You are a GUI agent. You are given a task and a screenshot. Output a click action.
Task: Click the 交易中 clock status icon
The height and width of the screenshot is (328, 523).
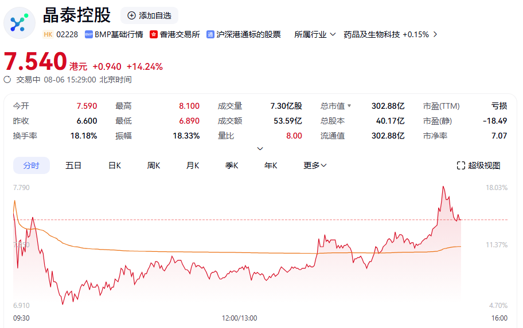tap(7, 80)
